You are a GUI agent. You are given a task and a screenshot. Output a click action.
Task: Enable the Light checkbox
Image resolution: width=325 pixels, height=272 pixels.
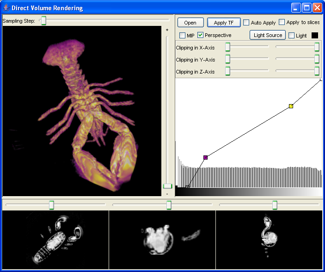[291, 36]
